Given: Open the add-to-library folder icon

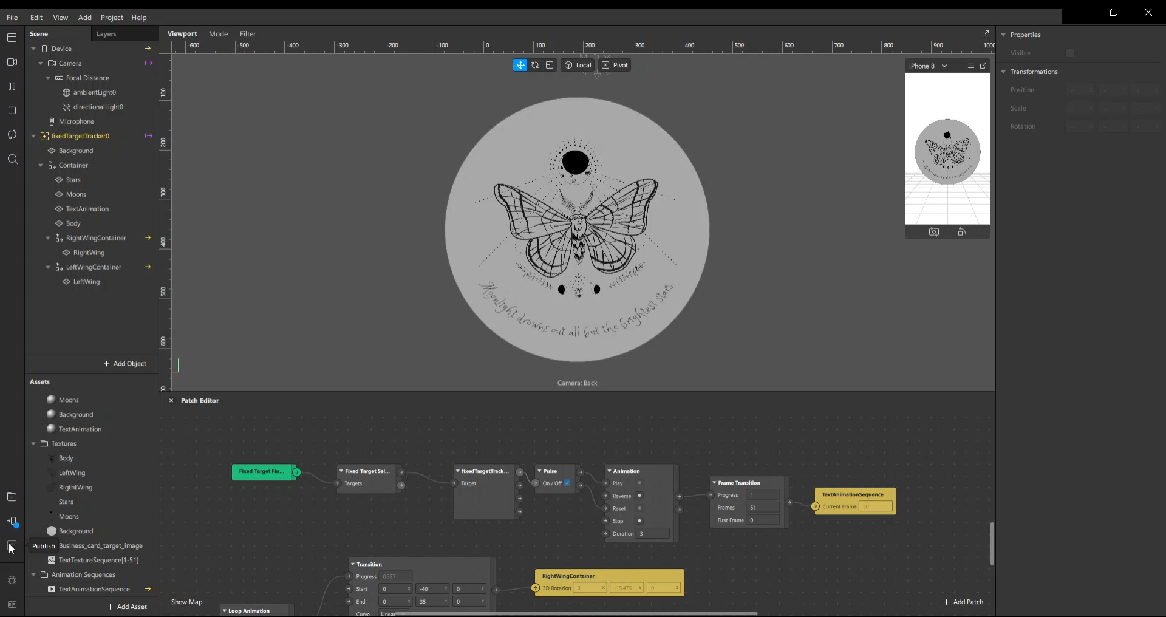Looking at the screenshot, I should tap(12, 497).
